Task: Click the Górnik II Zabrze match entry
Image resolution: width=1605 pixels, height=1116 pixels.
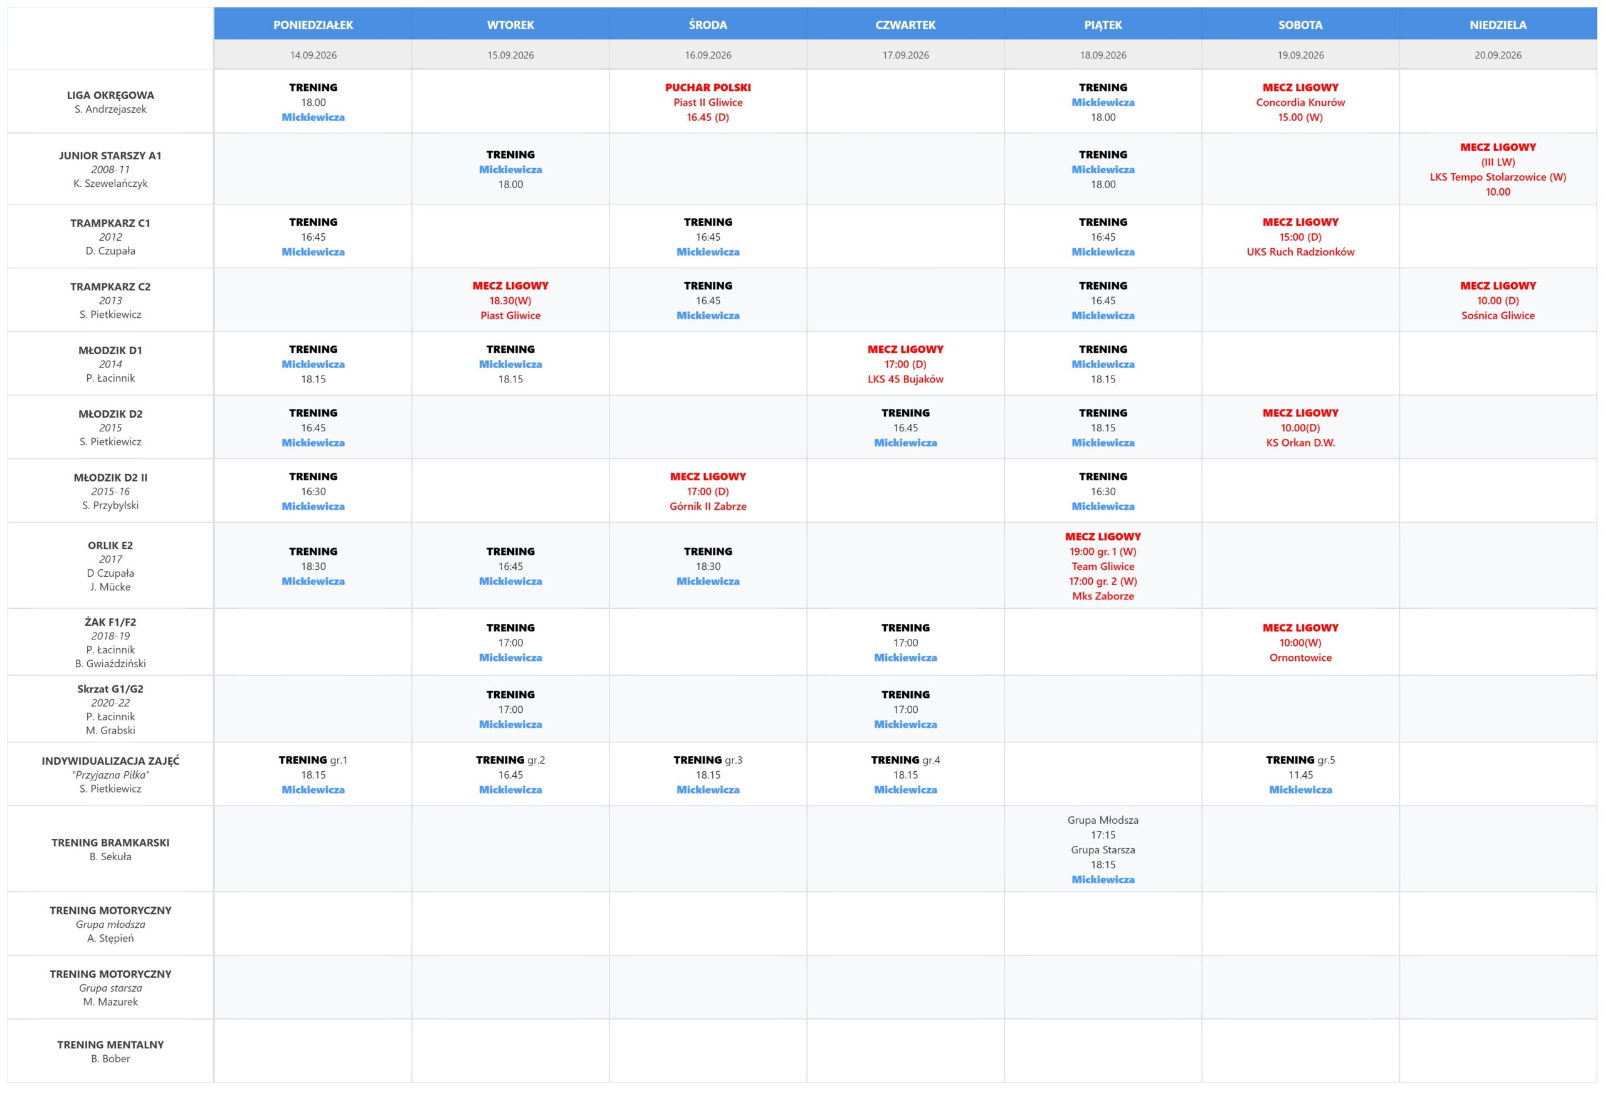Action: 707,491
